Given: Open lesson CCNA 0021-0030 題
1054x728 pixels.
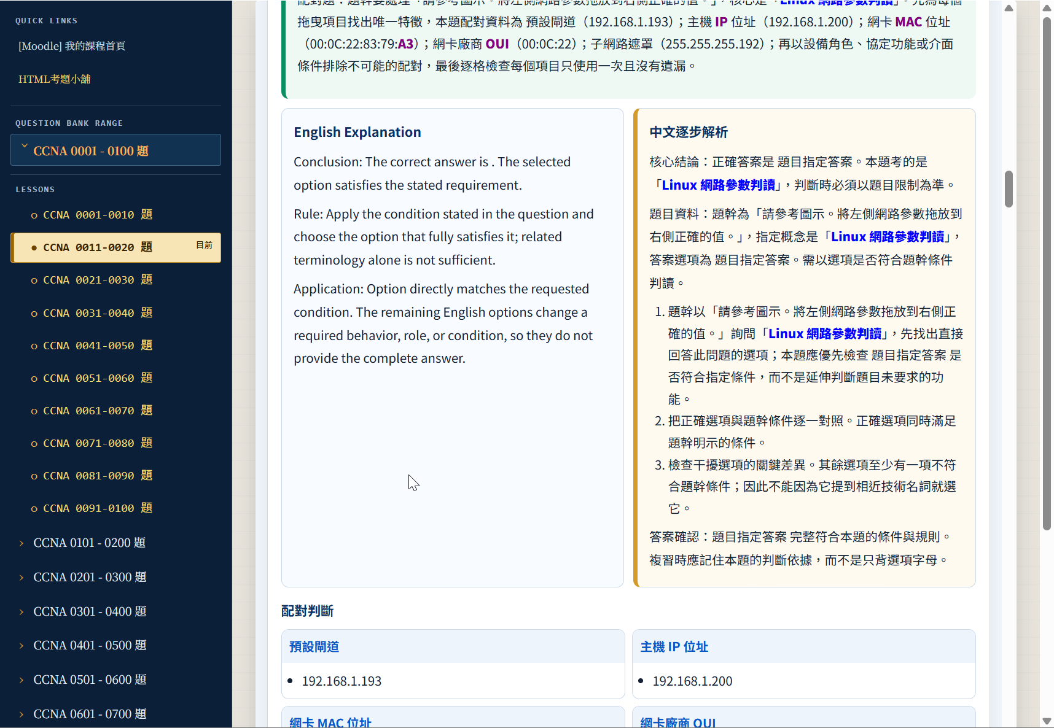Looking at the screenshot, I should pos(98,280).
